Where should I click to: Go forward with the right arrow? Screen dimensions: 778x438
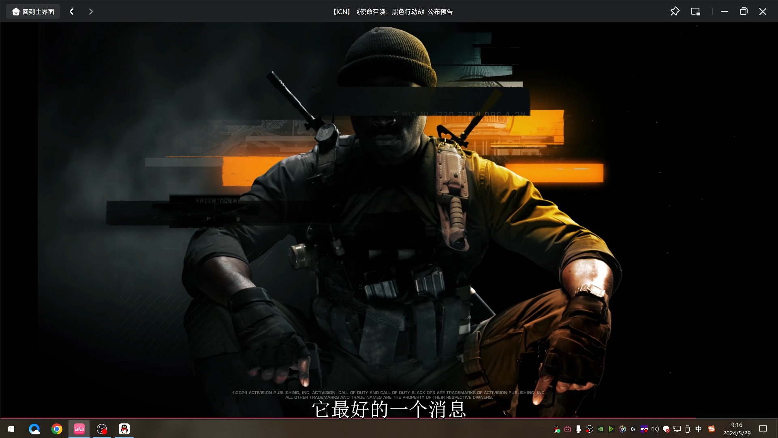pyautogui.click(x=91, y=11)
